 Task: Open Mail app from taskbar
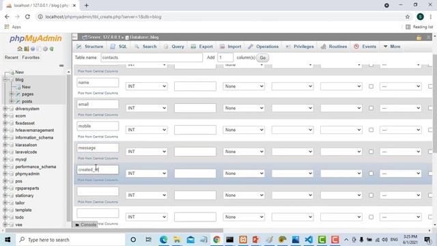pyautogui.click(x=191, y=240)
